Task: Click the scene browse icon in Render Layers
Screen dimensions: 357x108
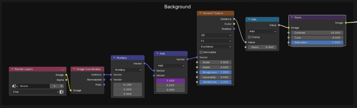Action: (x=15, y=86)
